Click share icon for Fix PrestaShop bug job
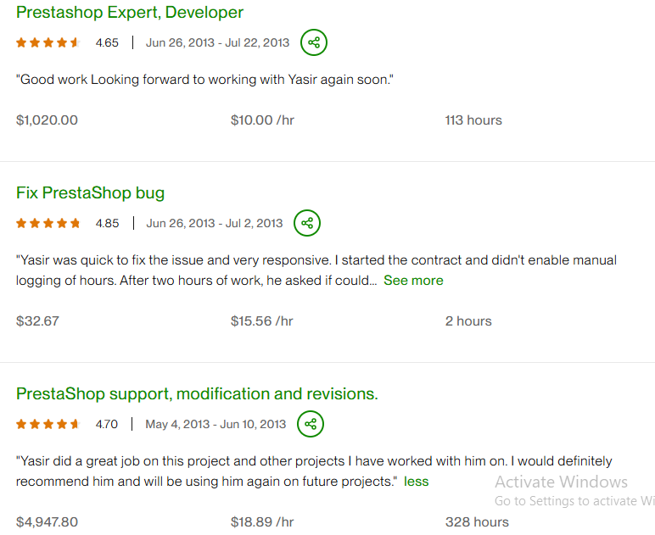Image resolution: width=655 pixels, height=535 pixels. click(307, 223)
